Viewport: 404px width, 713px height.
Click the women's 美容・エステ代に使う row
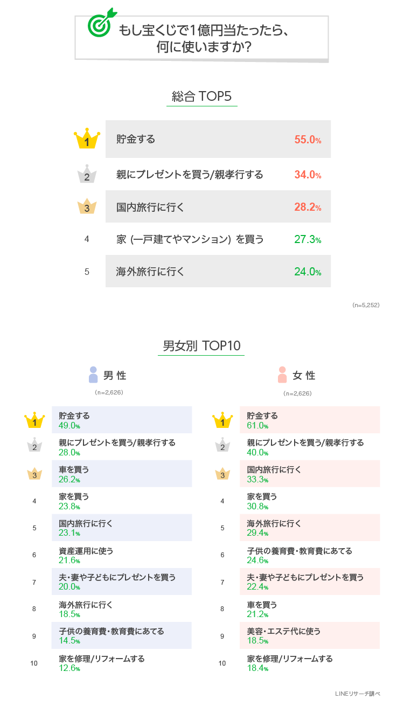pos(310,635)
